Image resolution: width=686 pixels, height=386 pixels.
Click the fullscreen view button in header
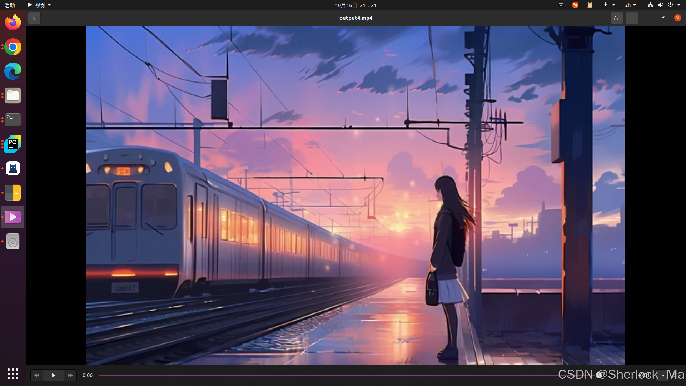tap(617, 18)
